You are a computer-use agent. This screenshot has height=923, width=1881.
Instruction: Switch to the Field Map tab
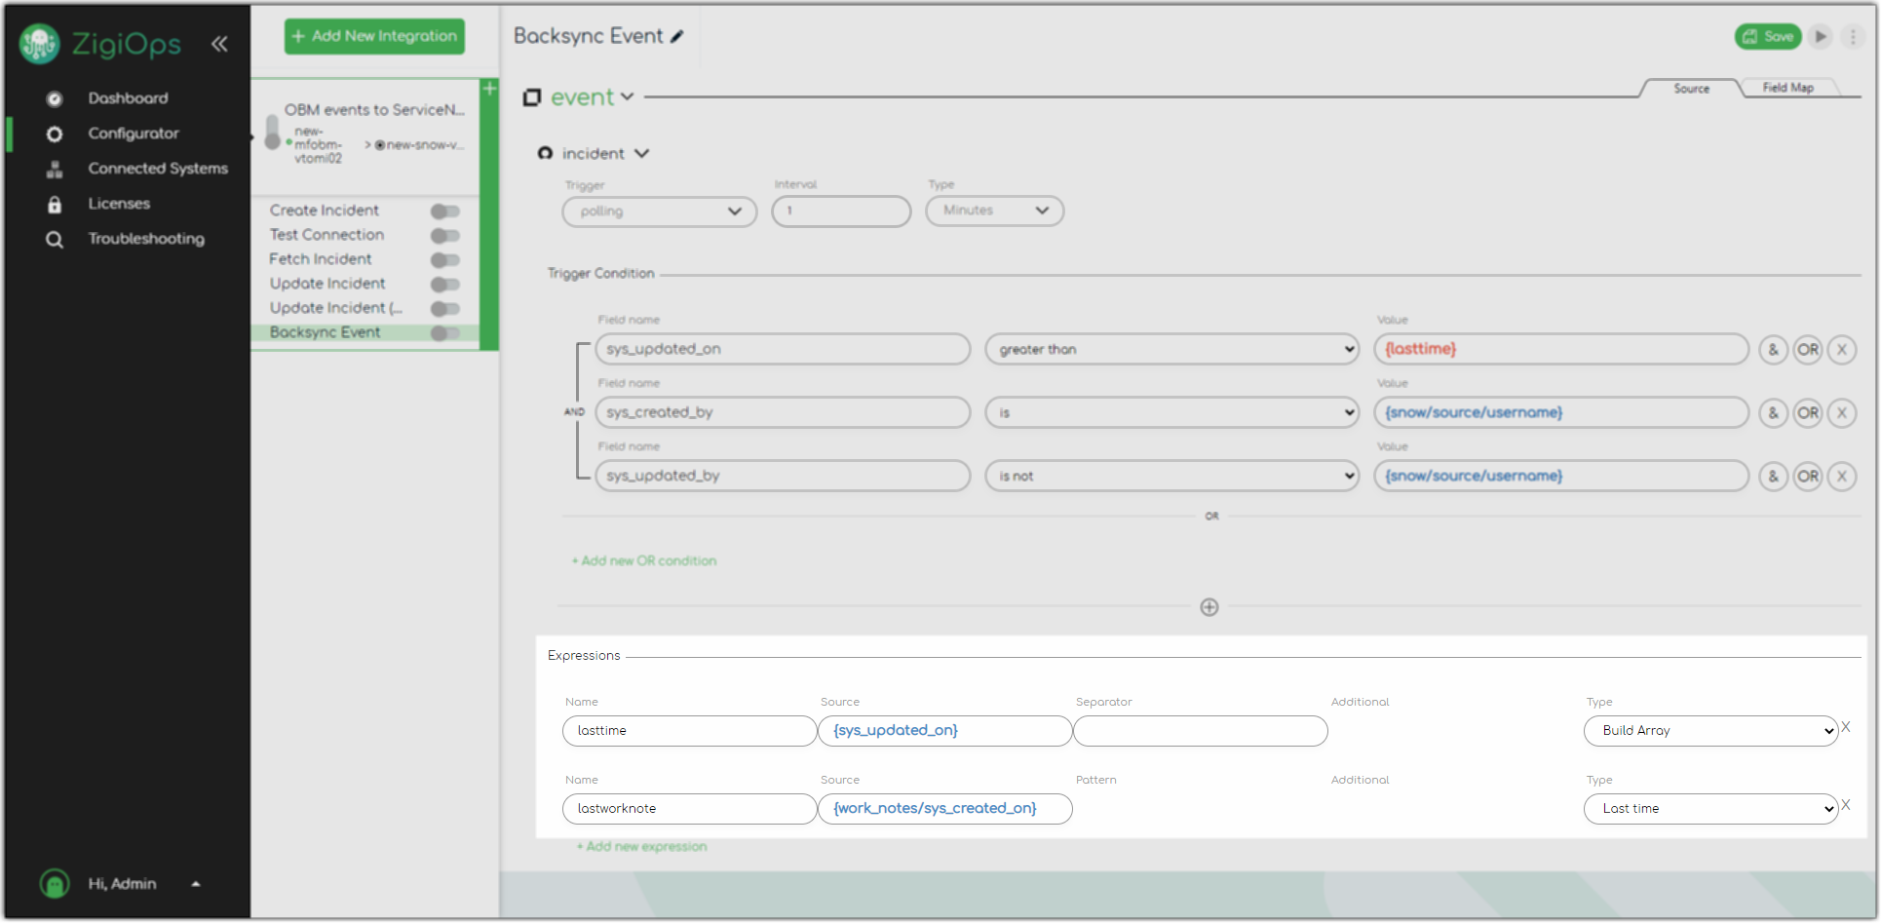(x=1787, y=88)
